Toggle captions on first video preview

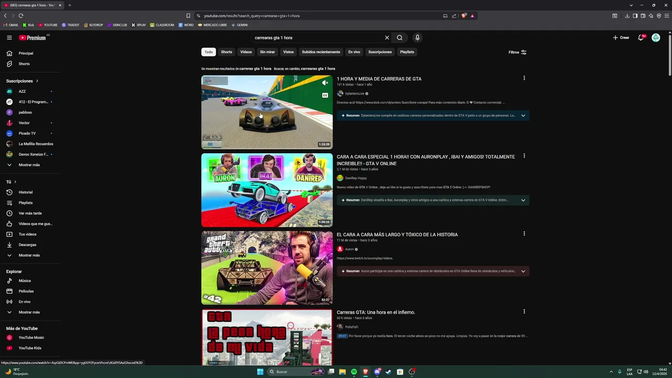[325, 96]
